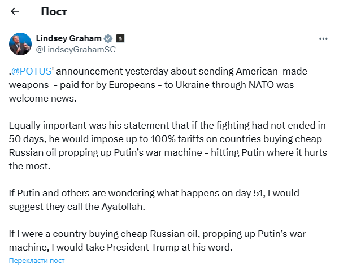Viewport: 339px width, 276px height.
Task: Click the 'Пост' page heading
Action: [x=54, y=11]
